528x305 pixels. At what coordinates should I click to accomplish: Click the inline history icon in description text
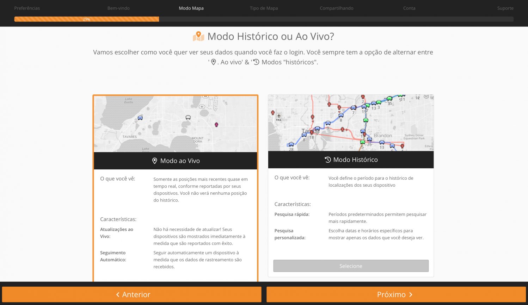click(x=256, y=62)
